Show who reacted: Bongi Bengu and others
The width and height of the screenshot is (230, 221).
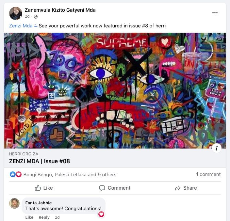point(70,175)
